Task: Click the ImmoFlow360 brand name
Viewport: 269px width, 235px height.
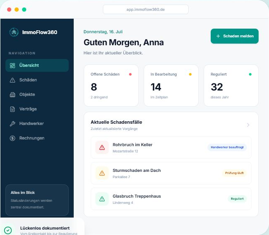Action: [x=40, y=32]
